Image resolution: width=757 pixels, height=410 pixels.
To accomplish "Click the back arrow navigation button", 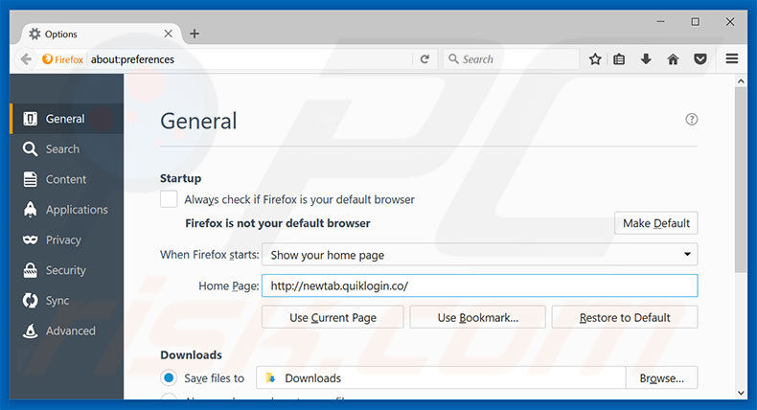I will 26,59.
